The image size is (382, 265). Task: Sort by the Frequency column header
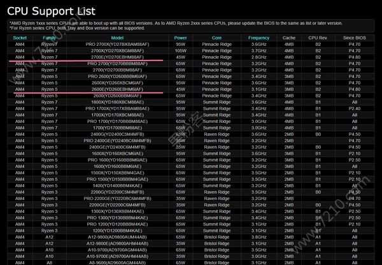pyautogui.click(x=258, y=38)
